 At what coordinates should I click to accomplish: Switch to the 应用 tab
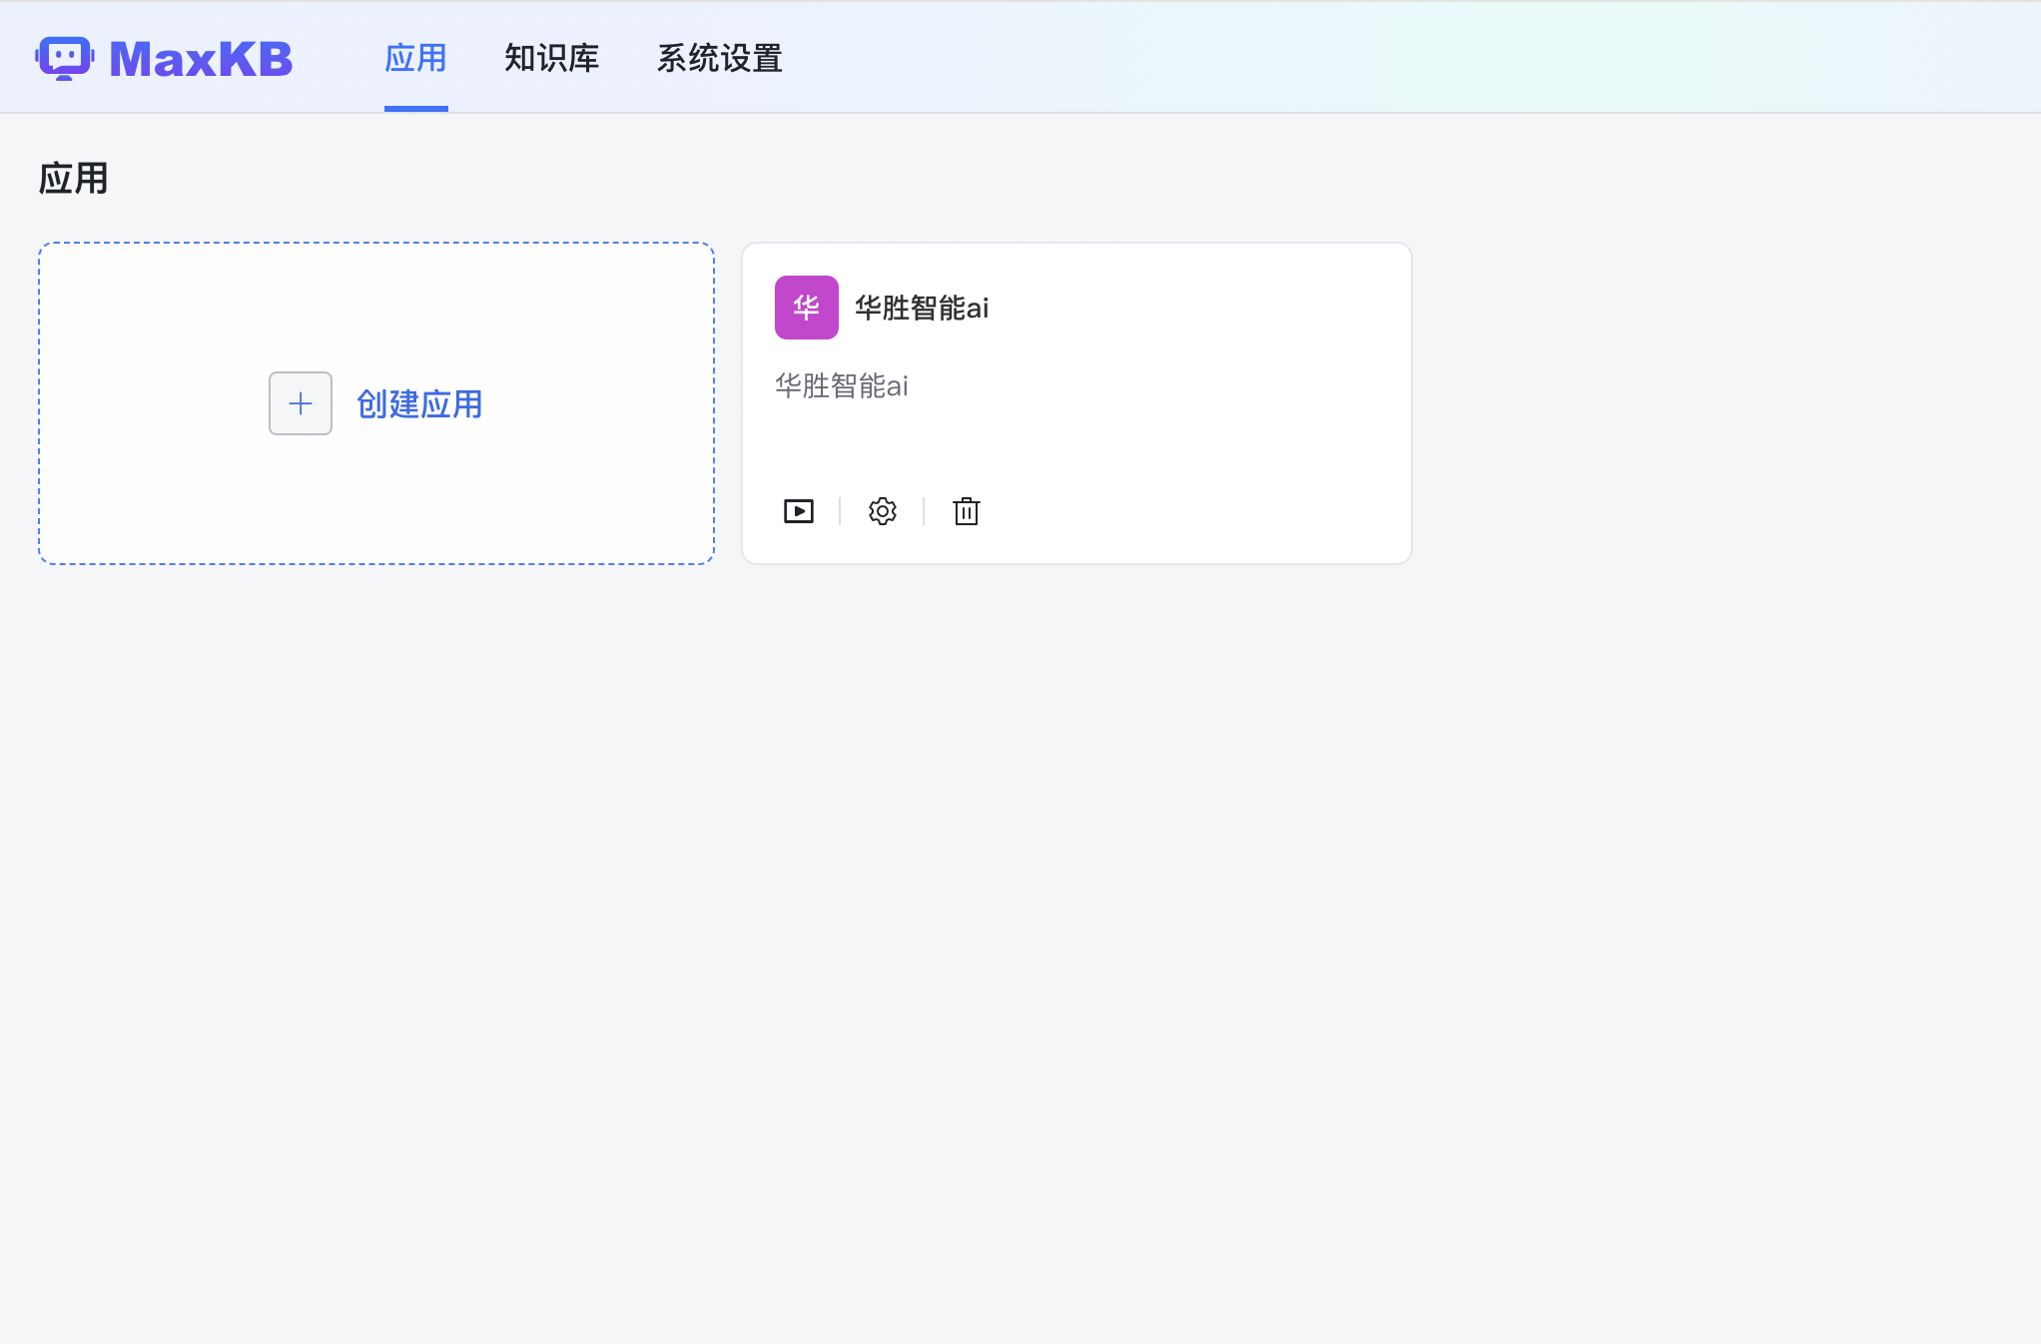tap(415, 59)
